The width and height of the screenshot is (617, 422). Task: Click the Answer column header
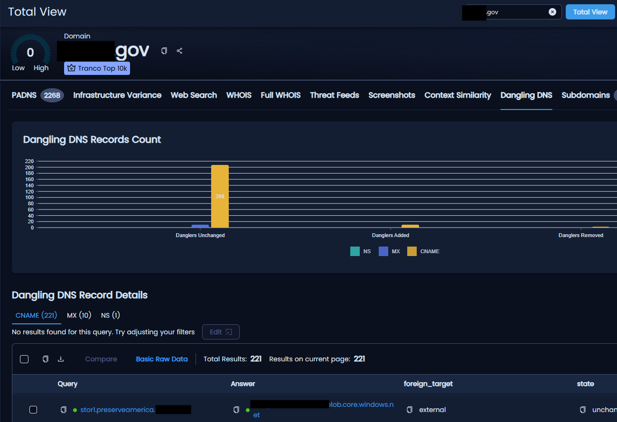pos(243,384)
